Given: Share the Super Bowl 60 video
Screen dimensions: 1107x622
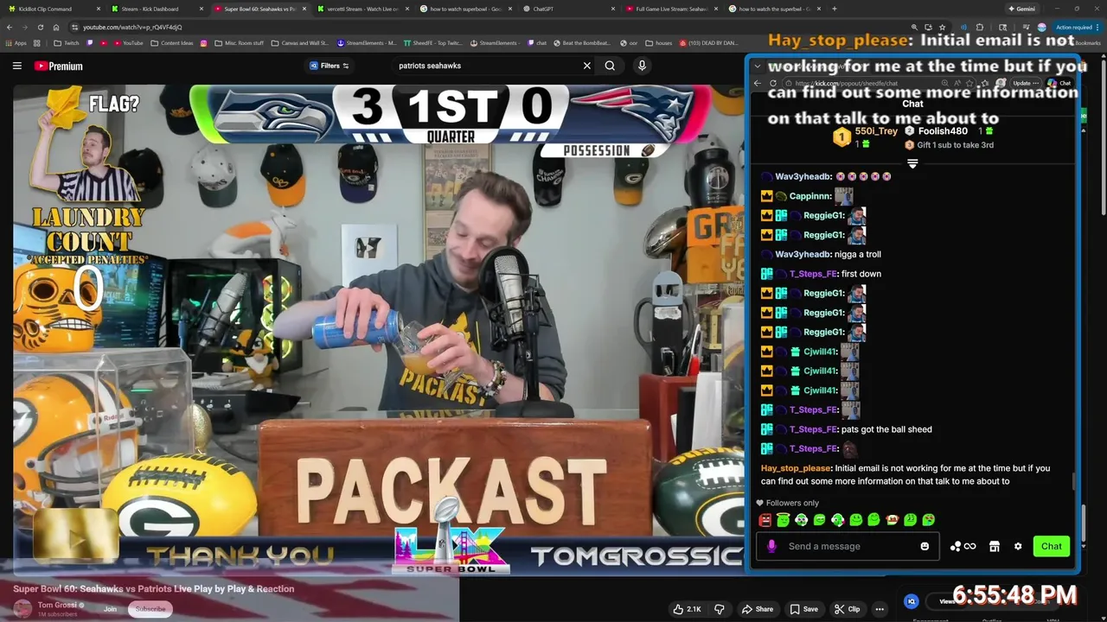Looking at the screenshot, I should click(x=758, y=609).
